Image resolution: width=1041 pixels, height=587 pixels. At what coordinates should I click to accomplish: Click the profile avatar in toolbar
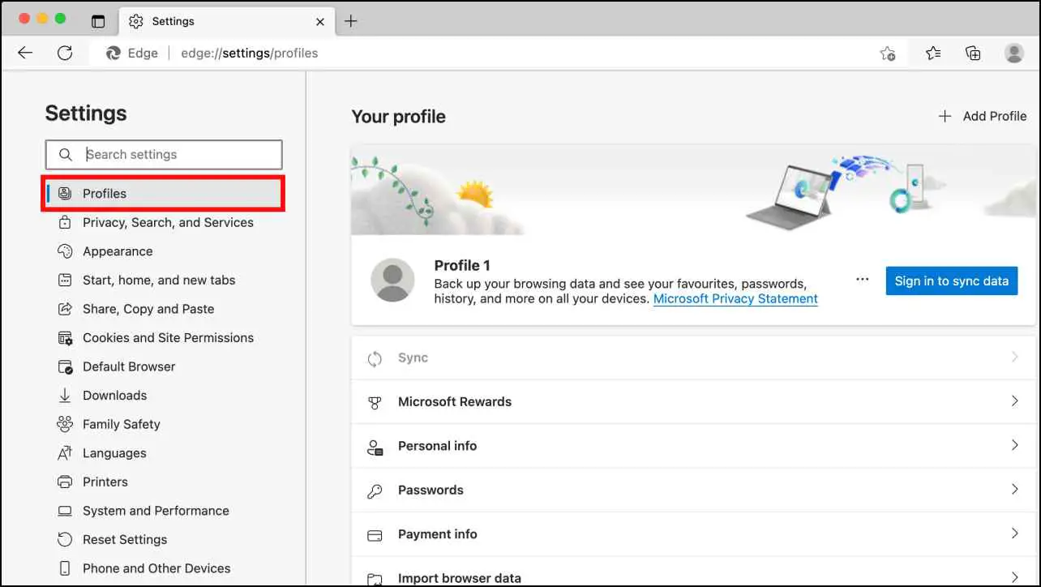coord(1014,54)
